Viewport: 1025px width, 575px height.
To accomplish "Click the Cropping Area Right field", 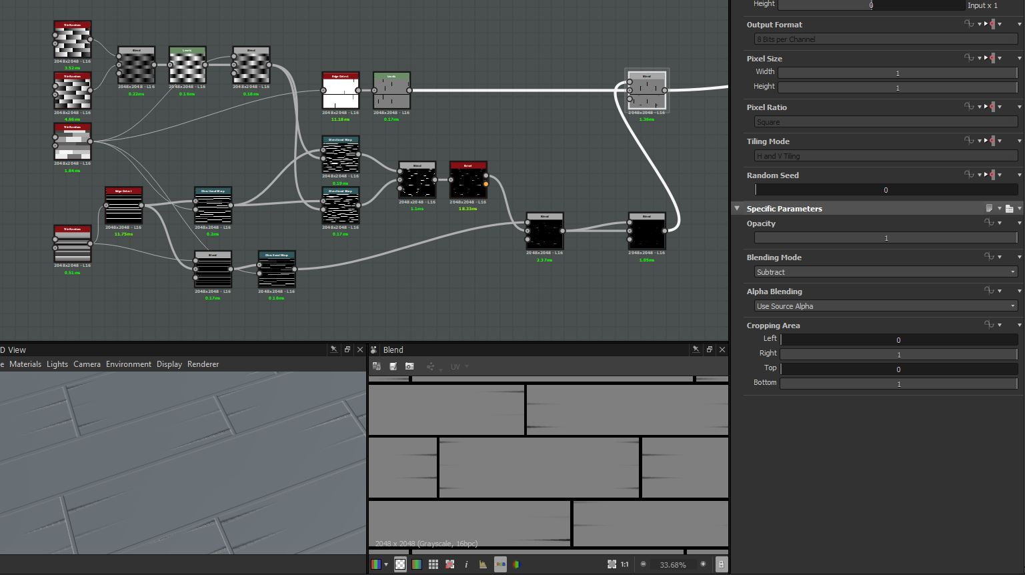I will point(899,354).
